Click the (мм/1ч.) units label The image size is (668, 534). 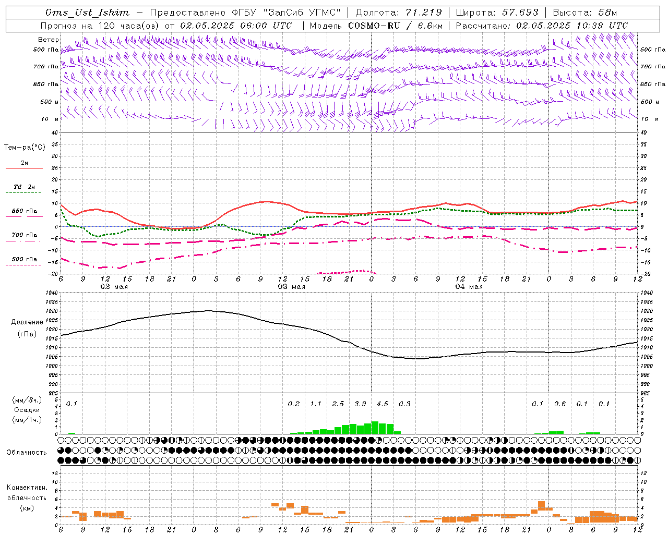click(27, 420)
